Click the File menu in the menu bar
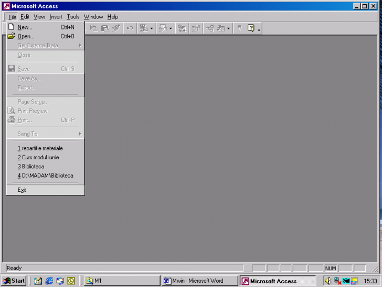The height and width of the screenshot is (287, 382). [12, 17]
